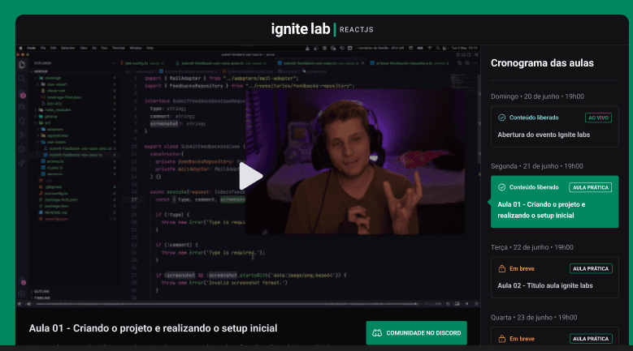Click the check-circle icon on the Aula 01 card

coord(502,187)
